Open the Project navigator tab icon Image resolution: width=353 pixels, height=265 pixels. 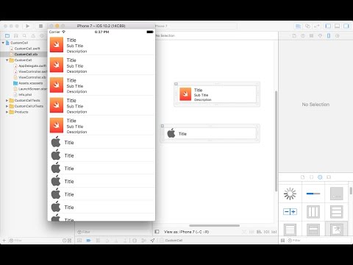[7, 36]
